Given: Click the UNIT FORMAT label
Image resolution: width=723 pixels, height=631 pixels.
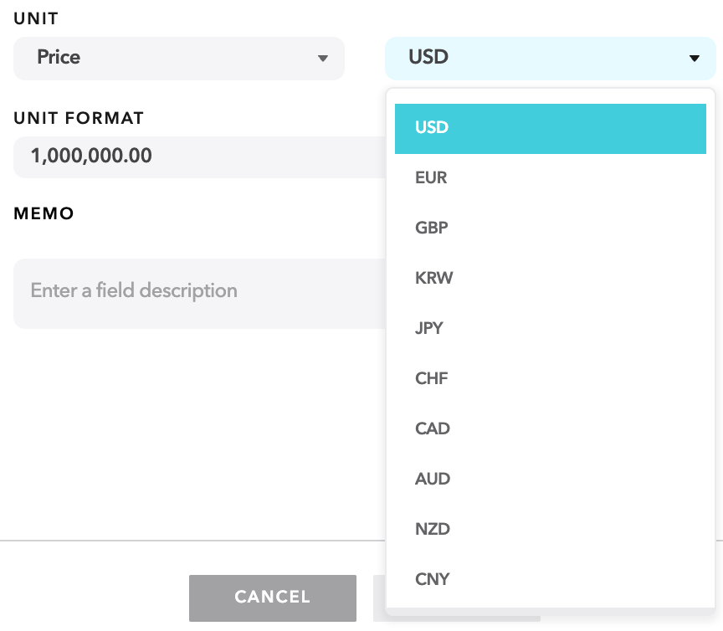Looking at the screenshot, I should tap(78, 118).
